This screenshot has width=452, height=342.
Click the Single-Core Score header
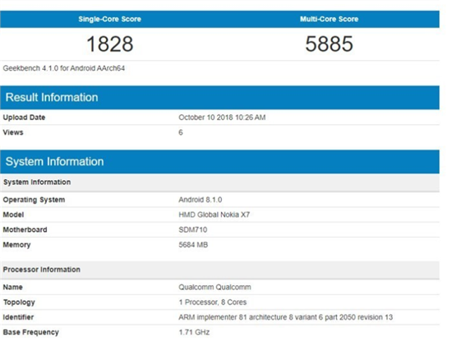click(x=109, y=19)
